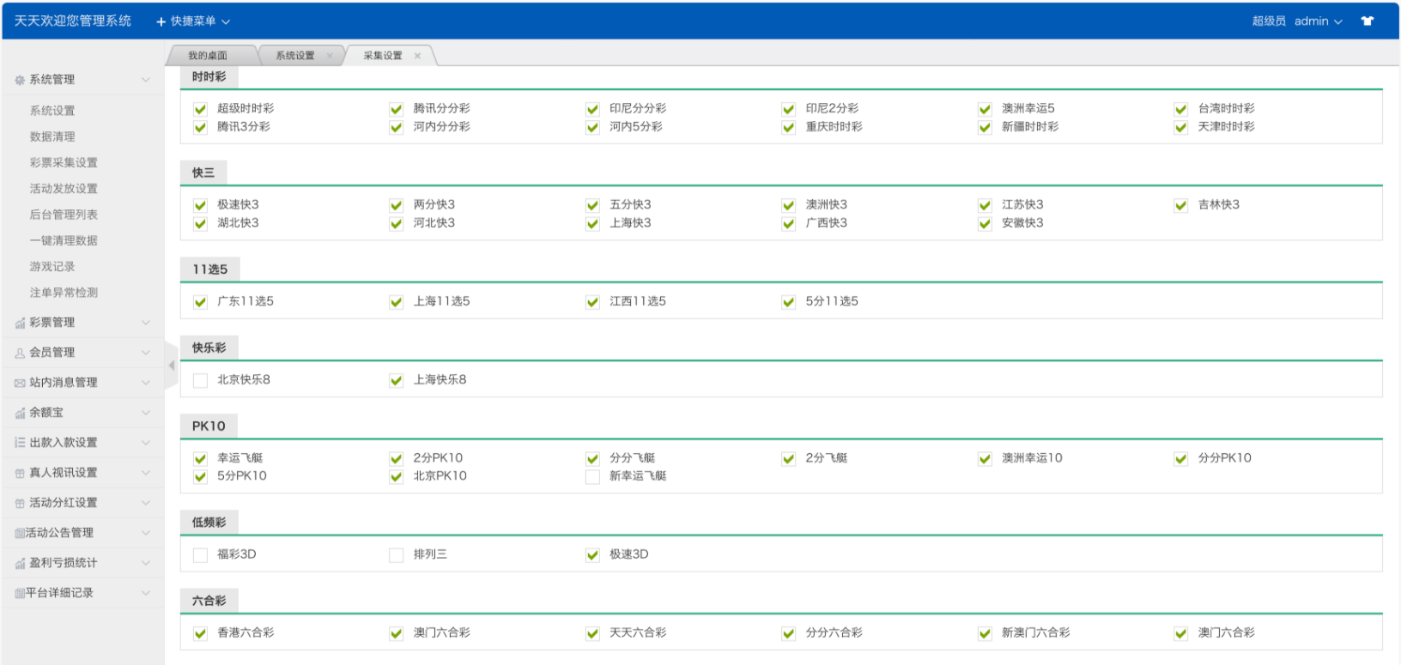The height and width of the screenshot is (665, 1401).
Task: Click the icon beside 平台详细记录
Action: [20, 593]
